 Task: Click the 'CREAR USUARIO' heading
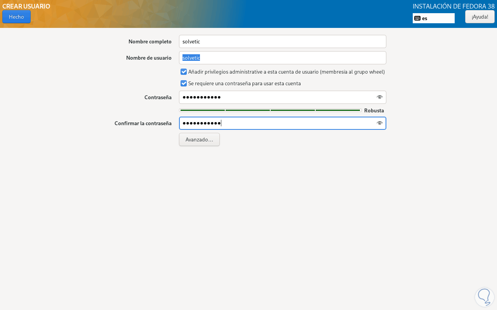(x=26, y=6)
